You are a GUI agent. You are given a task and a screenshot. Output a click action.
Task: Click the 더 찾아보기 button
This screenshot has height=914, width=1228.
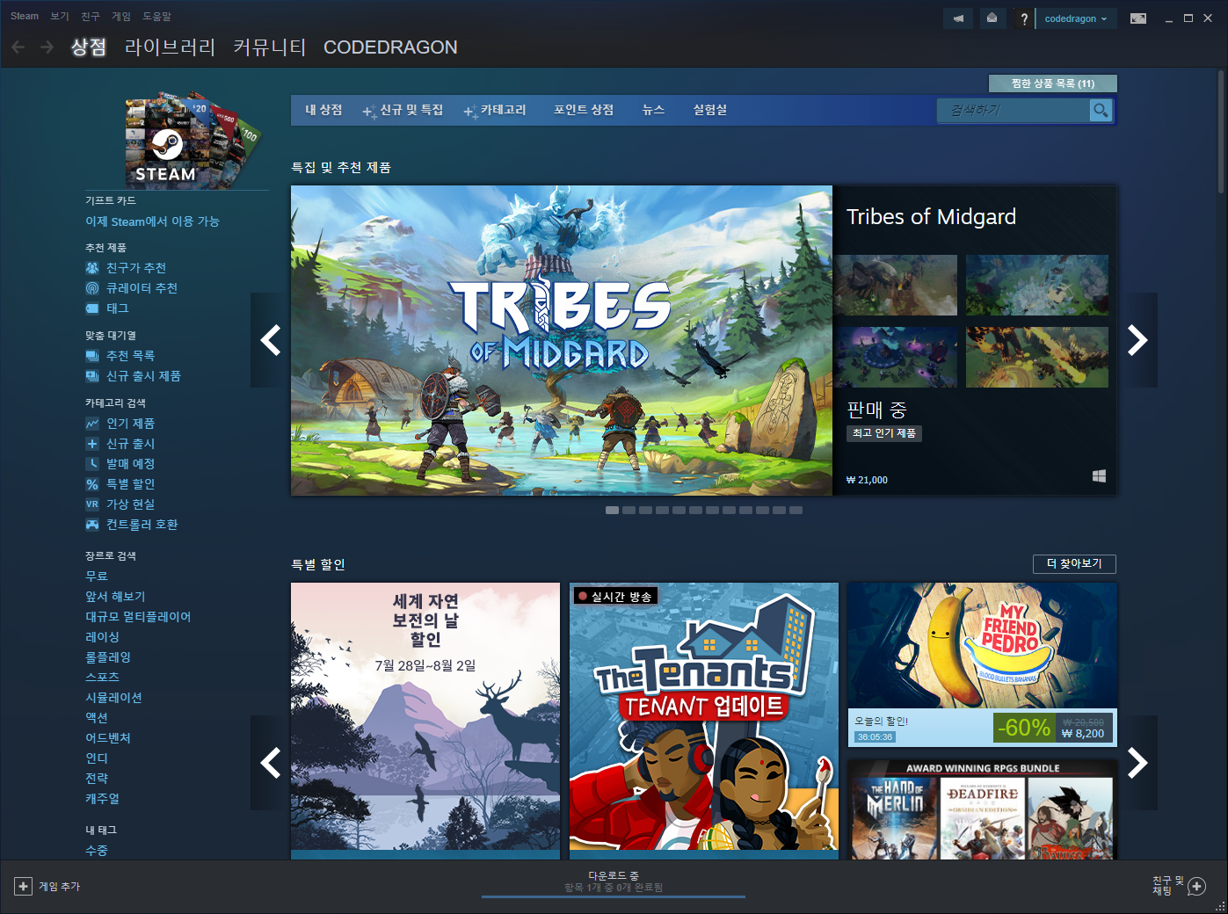click(1074, 563)
